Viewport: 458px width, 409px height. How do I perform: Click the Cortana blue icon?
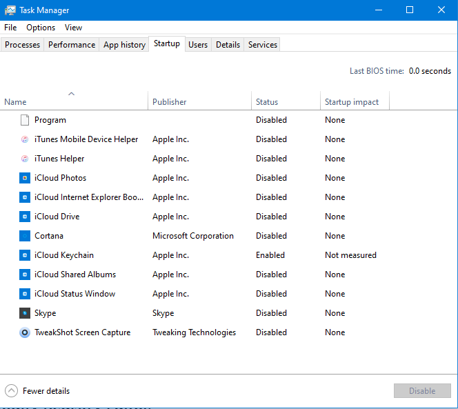click(x=25, y=236)
